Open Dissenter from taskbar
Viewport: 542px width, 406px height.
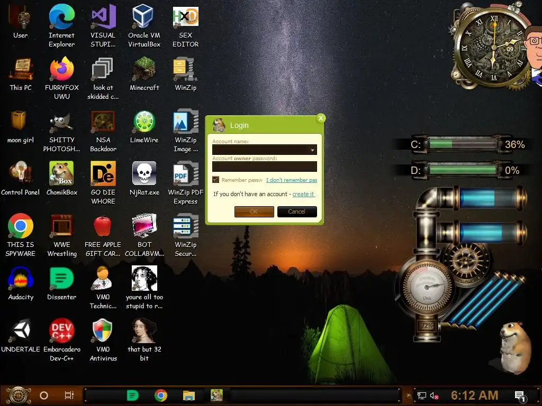pos(133,395)
